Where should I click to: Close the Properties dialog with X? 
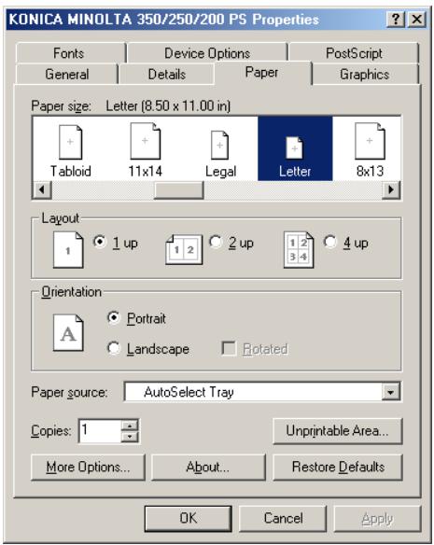click(x=416, y=19)
